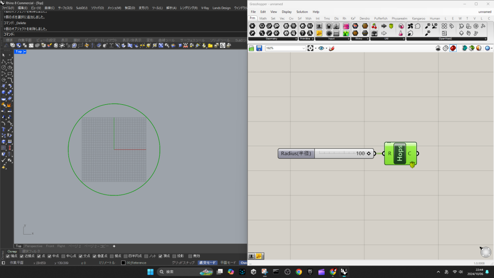Open the Top viewport title dropdown arrow
Screen dimensions: 494x278
[x=25, y=52]
